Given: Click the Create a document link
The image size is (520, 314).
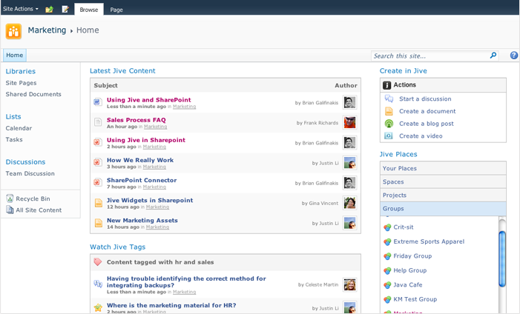Looking at the screenshot, I should click(427, 111).
